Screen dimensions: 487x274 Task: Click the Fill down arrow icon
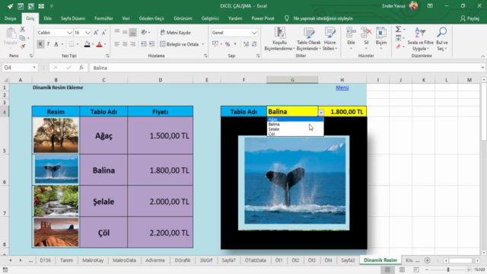point(398,38)
